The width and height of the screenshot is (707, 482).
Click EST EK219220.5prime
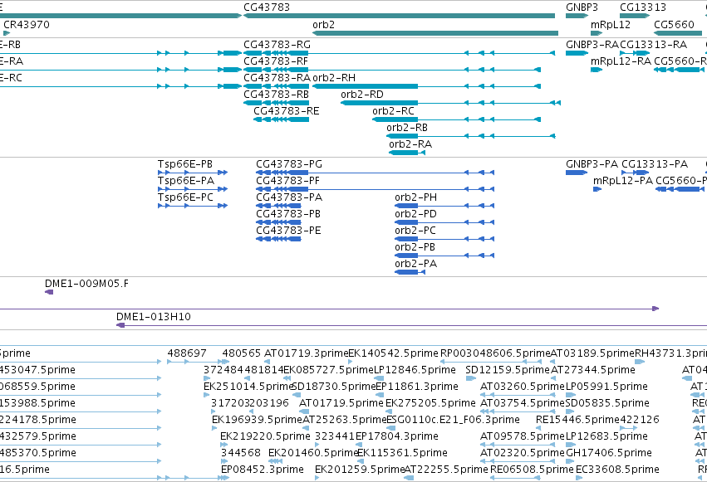point(265,437)
